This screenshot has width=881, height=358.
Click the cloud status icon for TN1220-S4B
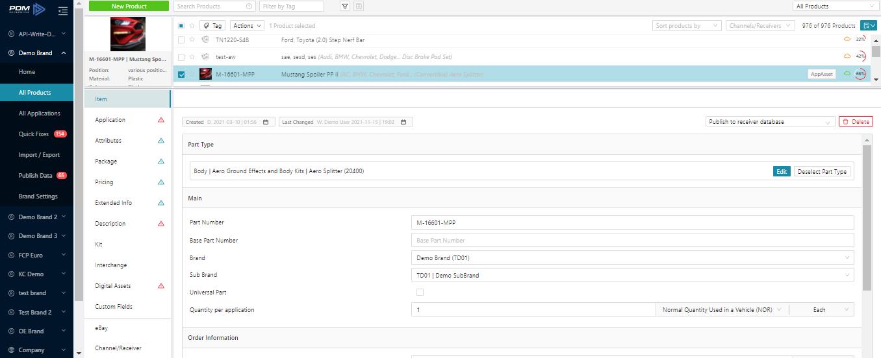click(847, 39)
